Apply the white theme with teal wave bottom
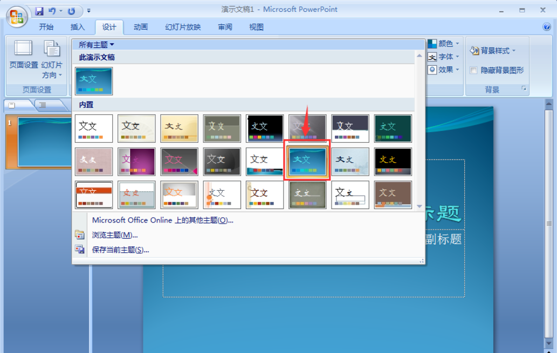 [x=265, y=162]
